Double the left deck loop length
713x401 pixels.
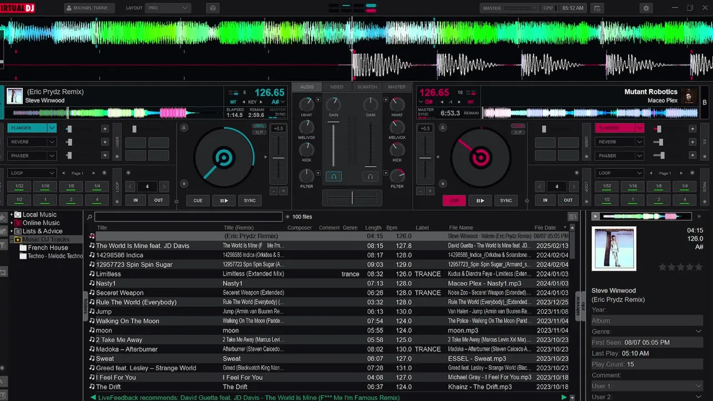pyautogui.click(x=164, y=187)
